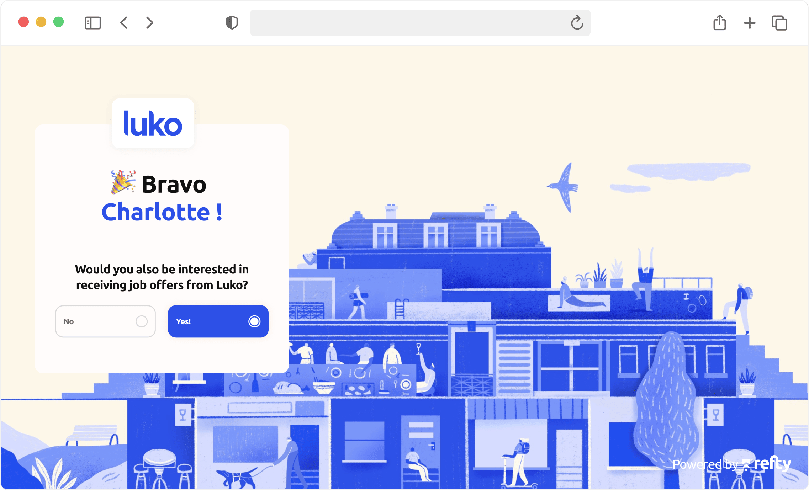The image size is (809, 490).
Task: Click the browser address bar
Action: pos(420,23)
